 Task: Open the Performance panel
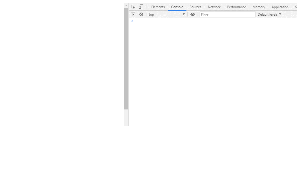[236, 7]
